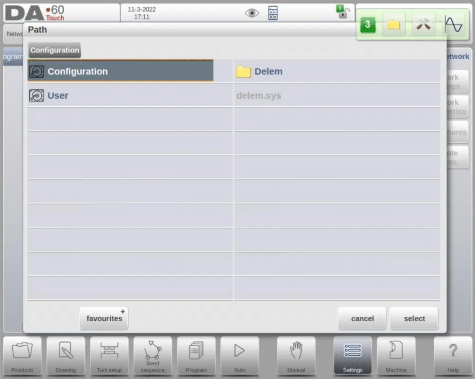475x379 pixels.
Task: Open the Program mode
Action: click(196, 356)
